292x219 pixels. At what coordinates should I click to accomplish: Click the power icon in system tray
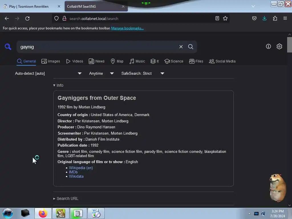pos(263,214)
